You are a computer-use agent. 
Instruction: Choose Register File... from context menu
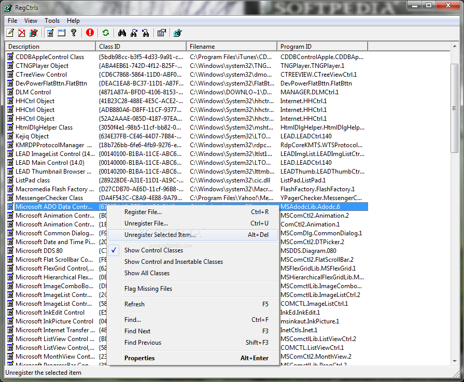193,212
